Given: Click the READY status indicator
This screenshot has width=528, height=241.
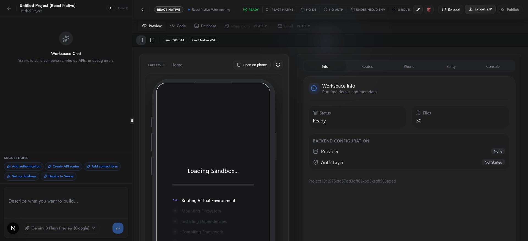Looking at the screenshot, I should [x=251, y=10].
